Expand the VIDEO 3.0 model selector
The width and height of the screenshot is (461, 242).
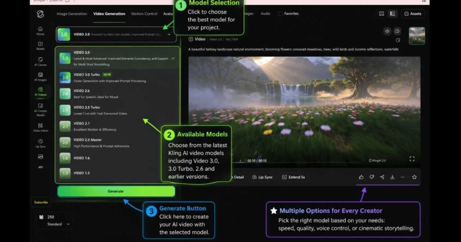click(x=116, y=34)
